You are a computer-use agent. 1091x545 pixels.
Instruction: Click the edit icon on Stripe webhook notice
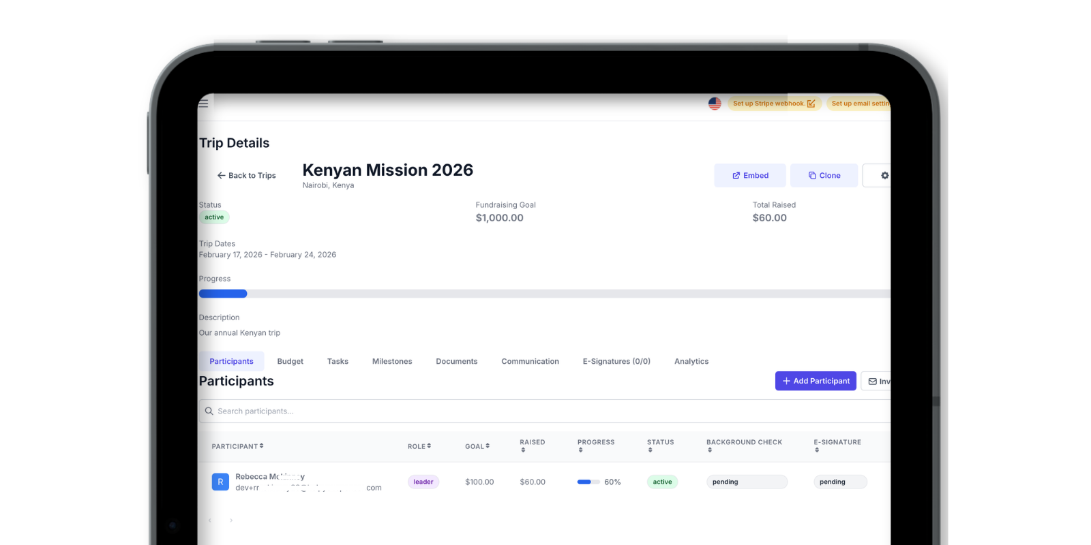811,104
